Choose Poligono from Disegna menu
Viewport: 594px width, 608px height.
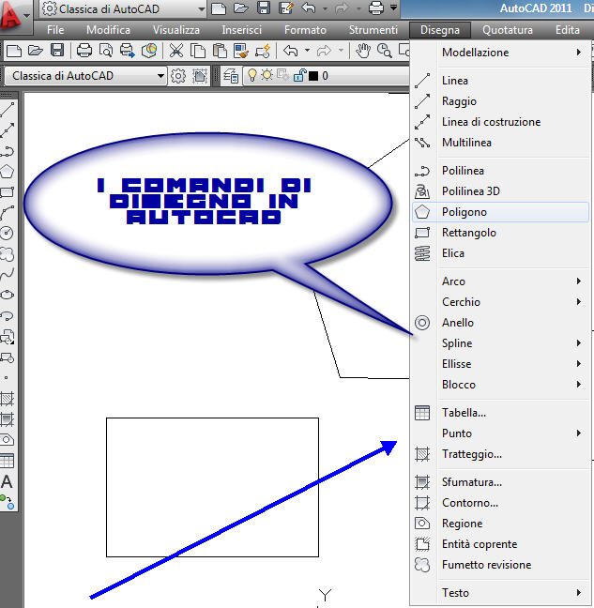pos(501,212)
